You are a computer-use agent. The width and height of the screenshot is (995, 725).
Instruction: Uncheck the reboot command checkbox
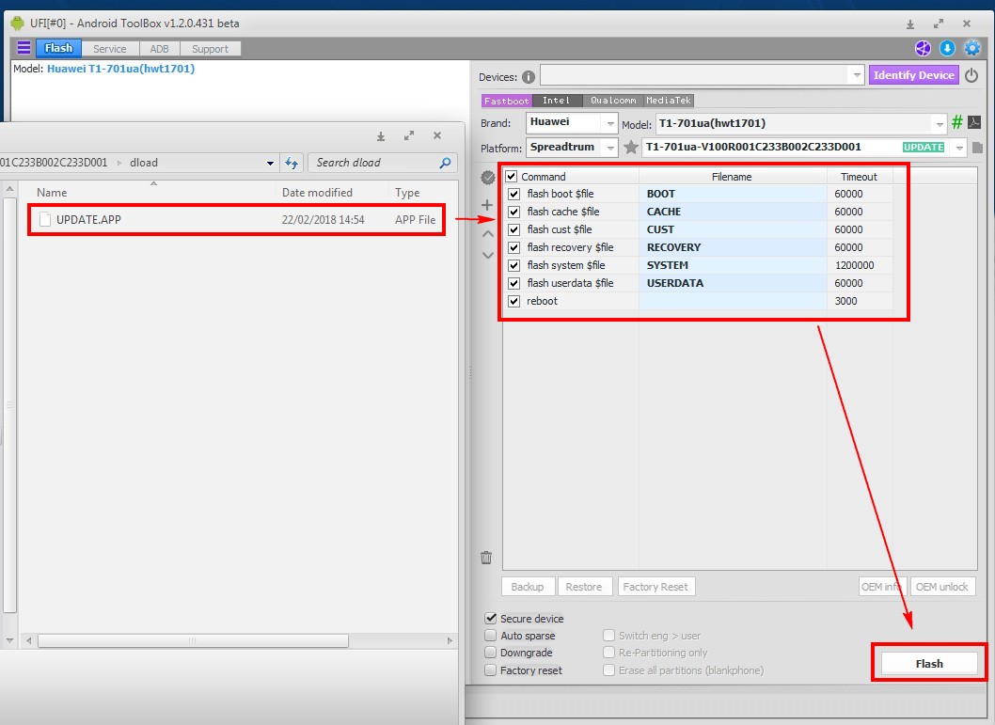(514, 301)
